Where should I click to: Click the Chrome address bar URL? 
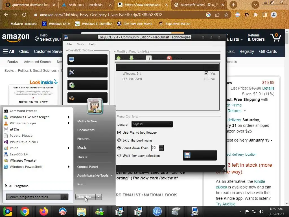click(101, 15)
